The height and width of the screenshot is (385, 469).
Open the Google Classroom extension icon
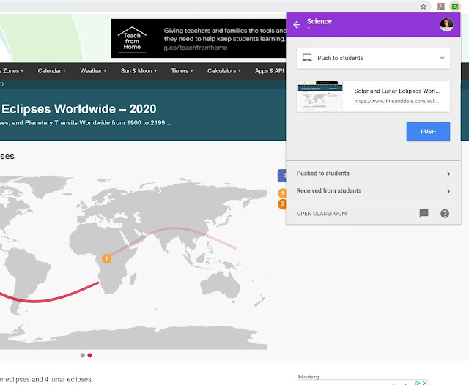point(455,7)
